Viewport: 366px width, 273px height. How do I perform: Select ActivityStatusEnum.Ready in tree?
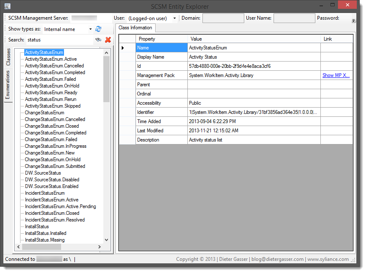pyautogui.click(x=51, y=93)
